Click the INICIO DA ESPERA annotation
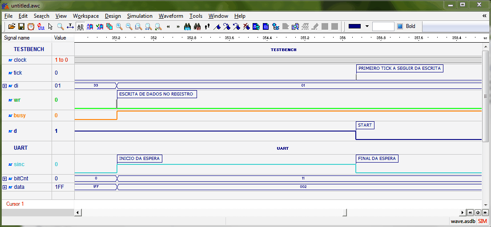Image resolution: width=491 pixels, height=227 pixels. [x=139, y=159]
